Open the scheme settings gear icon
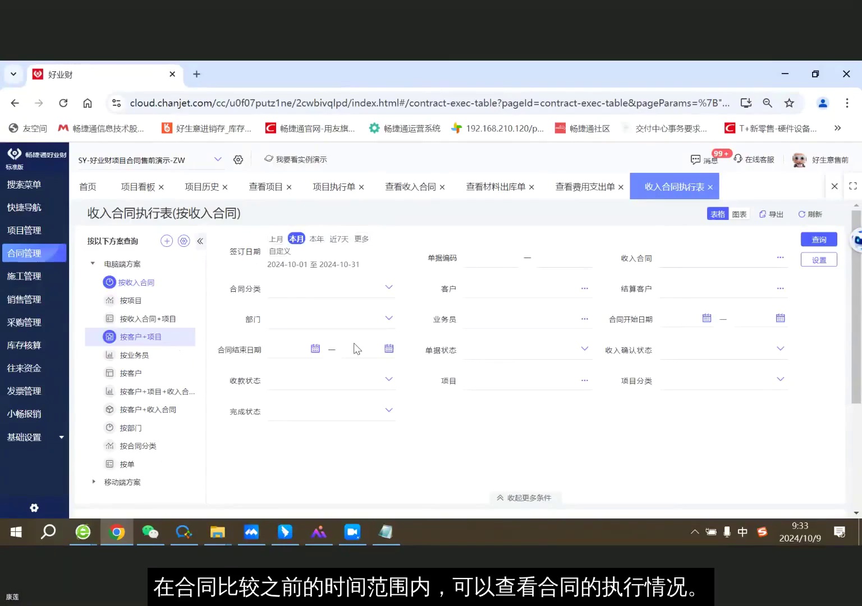The image size is (862, 606). (x=184, y=241)
